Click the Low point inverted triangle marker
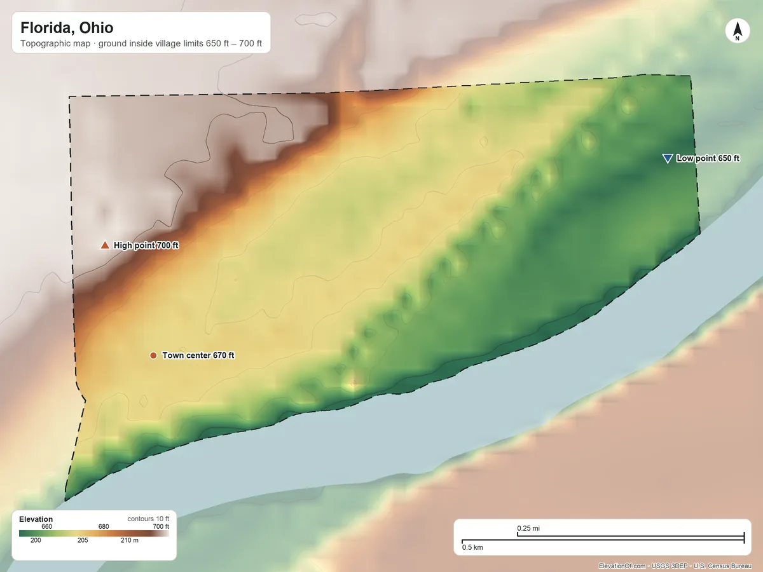The image size is (763, 572). [x=667, y=158]
